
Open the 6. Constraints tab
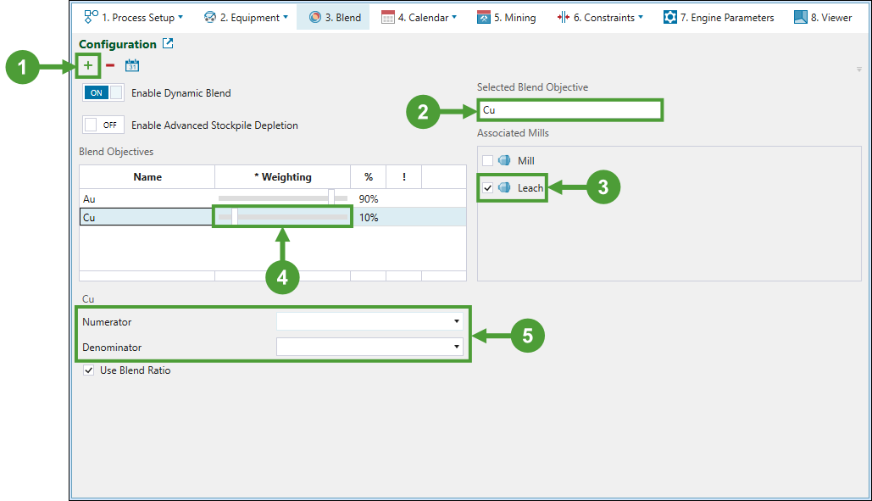point(599,17)
